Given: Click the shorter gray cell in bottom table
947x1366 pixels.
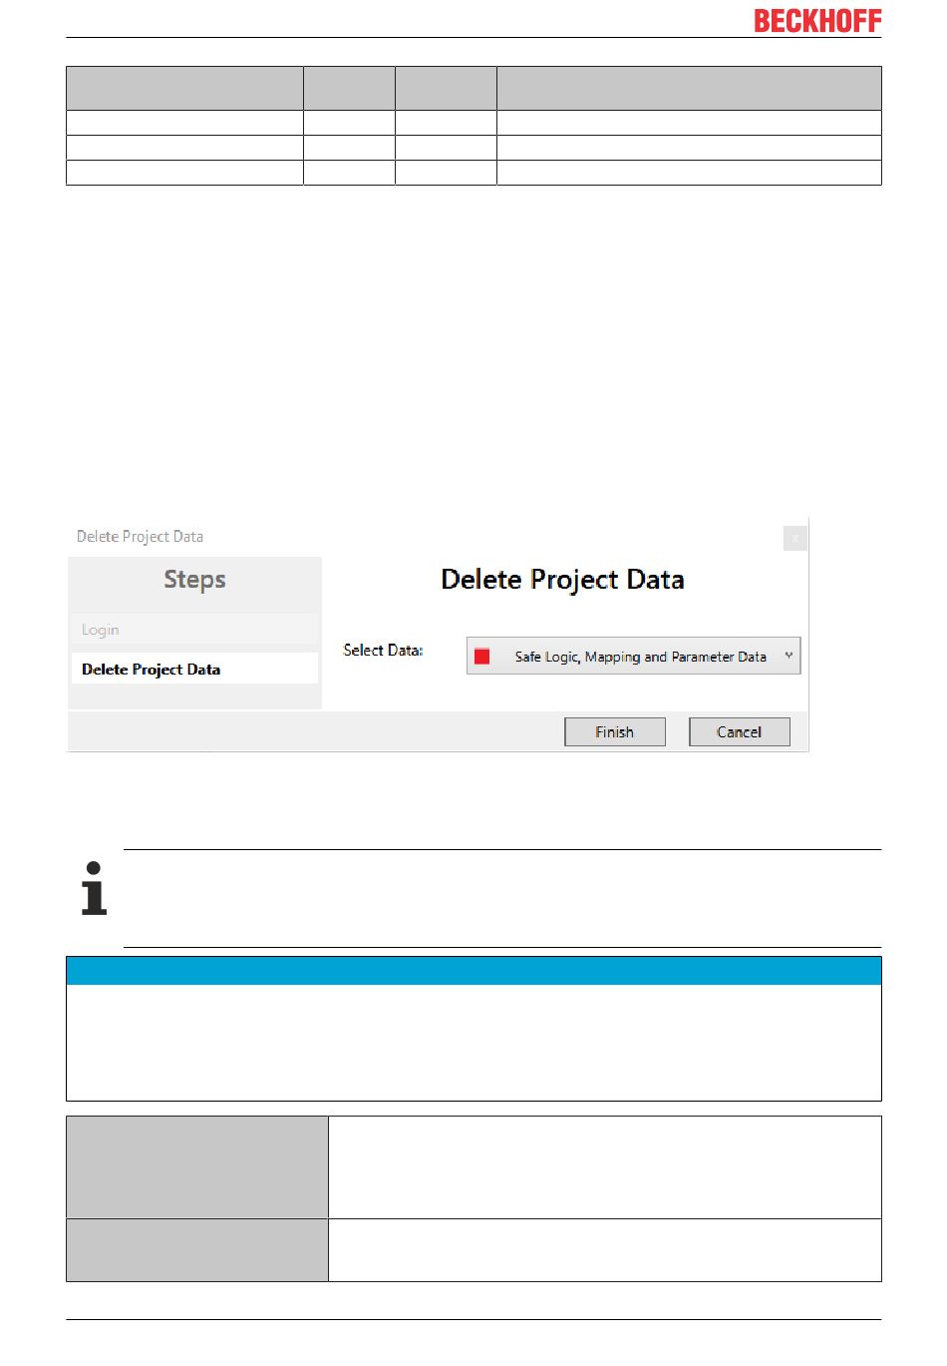Looking at the screenshot, I should (x=197, y=1250).
